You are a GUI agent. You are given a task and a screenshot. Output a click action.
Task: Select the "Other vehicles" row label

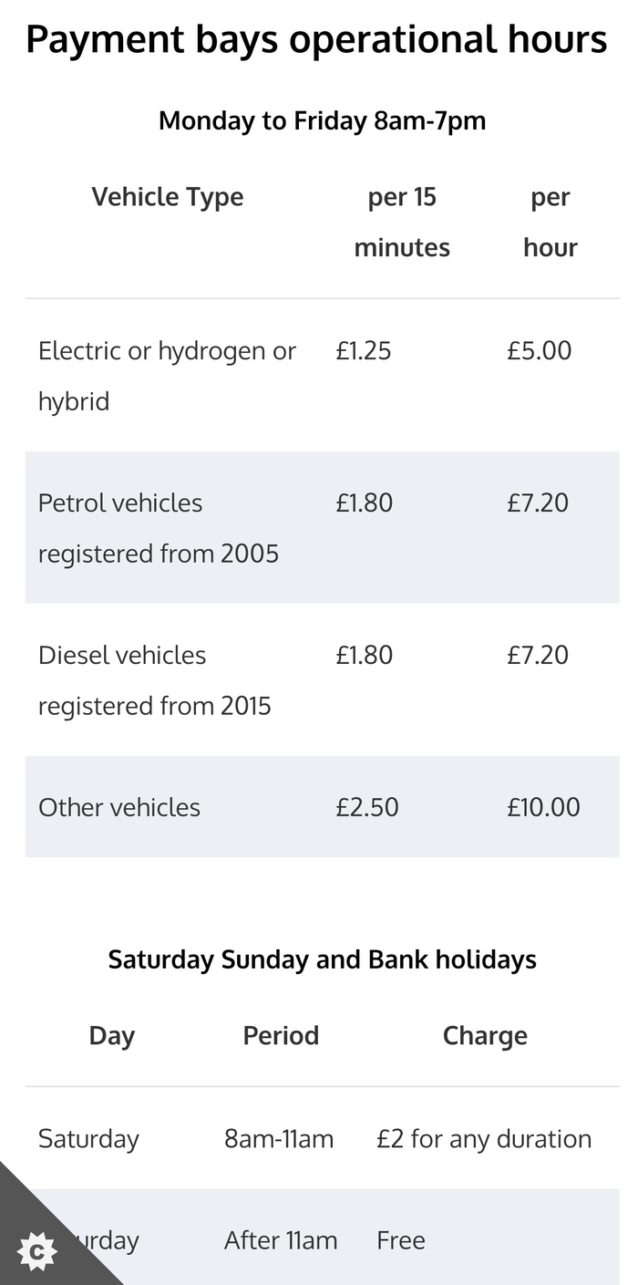coord(119,807)
